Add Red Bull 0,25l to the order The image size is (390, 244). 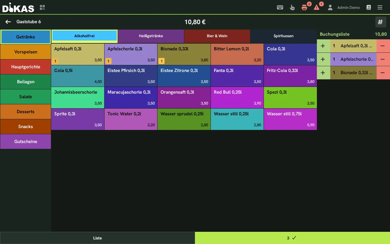coord(237,98)
